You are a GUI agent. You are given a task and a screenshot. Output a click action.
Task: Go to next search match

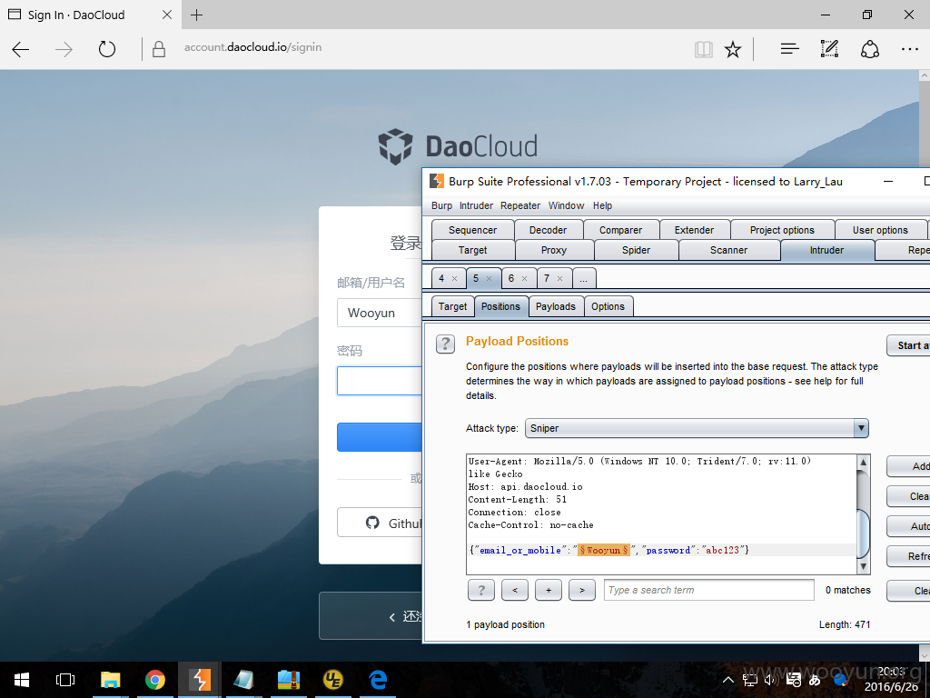coord(582,590)
